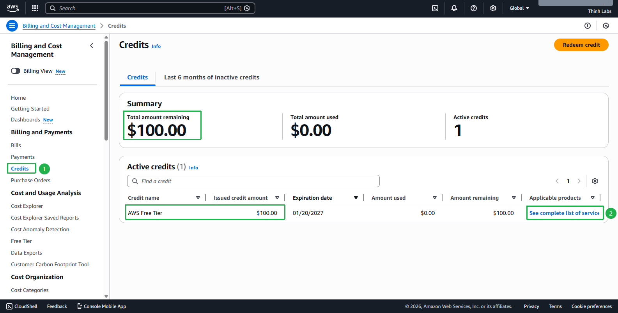Go to previous page of credits
The image size is (618, 313).
(557, 181)
